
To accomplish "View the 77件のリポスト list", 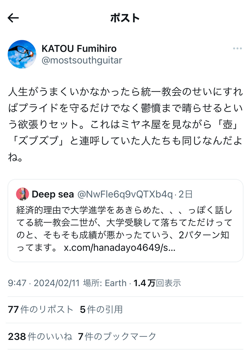I will (40, 309).
